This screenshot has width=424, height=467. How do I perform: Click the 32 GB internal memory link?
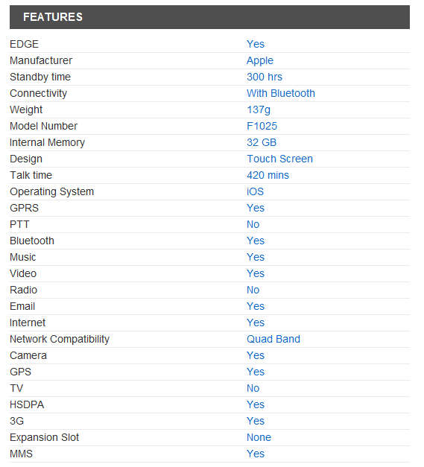point(262,142)
